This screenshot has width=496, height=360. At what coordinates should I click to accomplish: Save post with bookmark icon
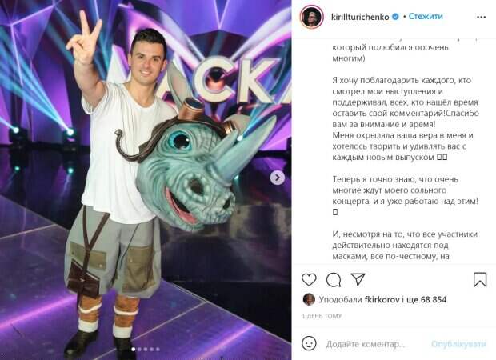click(480, 280)
